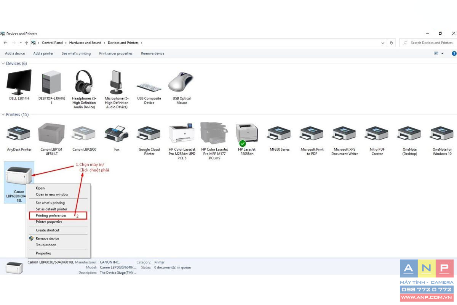Select the Microphone audio device
This screenshot has height=305, width=457.
point(117,90)
